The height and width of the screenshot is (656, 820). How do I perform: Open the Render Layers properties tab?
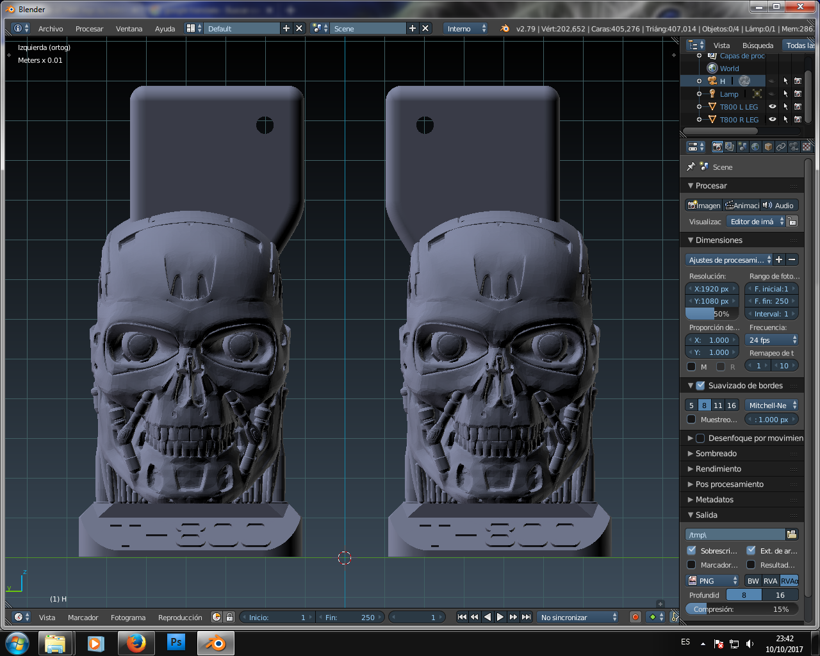(730, 147)
